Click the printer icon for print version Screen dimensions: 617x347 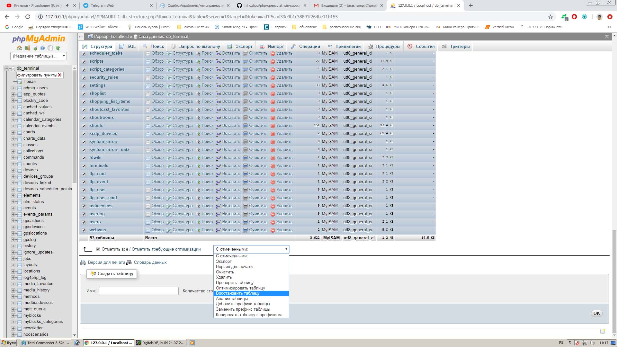[83, 262]
